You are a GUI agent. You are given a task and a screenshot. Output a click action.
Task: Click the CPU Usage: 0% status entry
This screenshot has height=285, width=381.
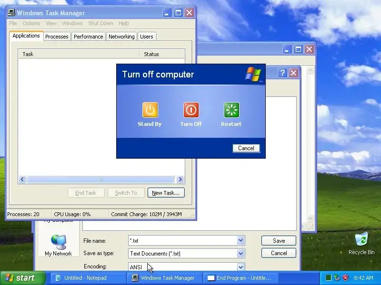pos(80,214)
